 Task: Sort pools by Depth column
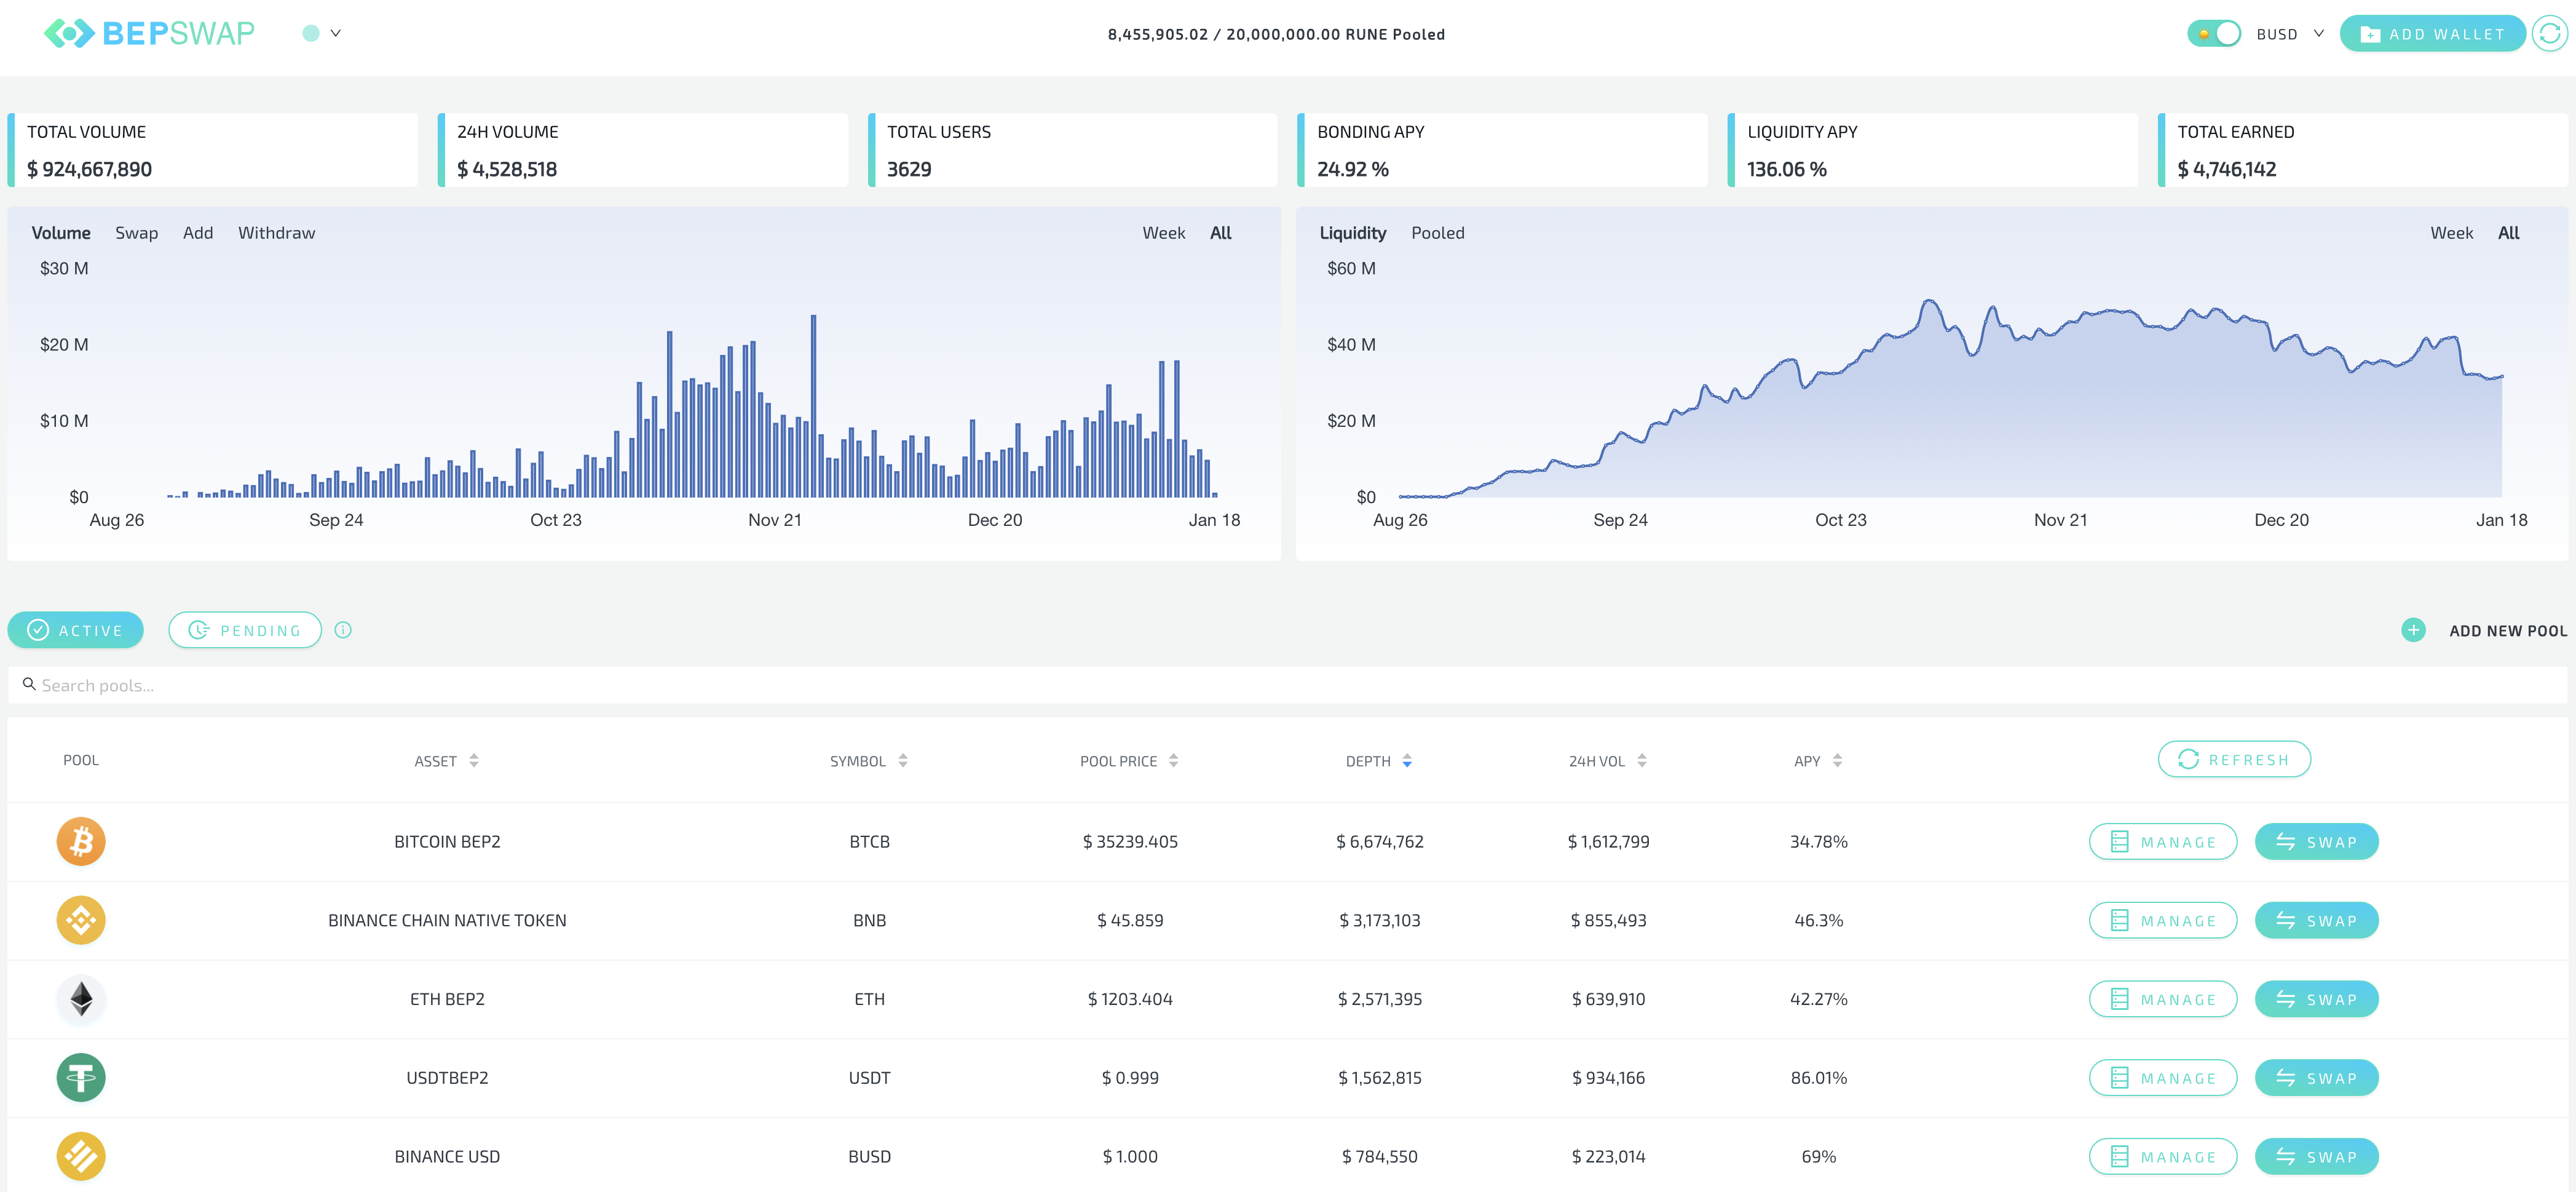click(1379, 761)
